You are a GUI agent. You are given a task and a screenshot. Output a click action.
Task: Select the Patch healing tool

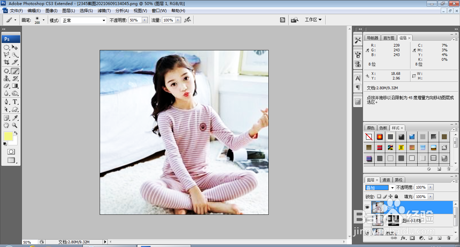pyautogui.click(x=6, y=71)
